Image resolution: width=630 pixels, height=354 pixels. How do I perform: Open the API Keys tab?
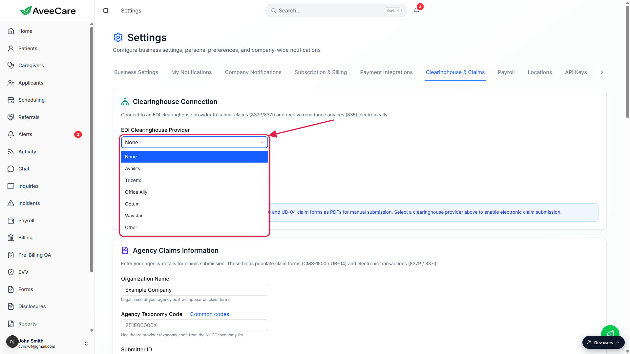(x=576, y=72)
